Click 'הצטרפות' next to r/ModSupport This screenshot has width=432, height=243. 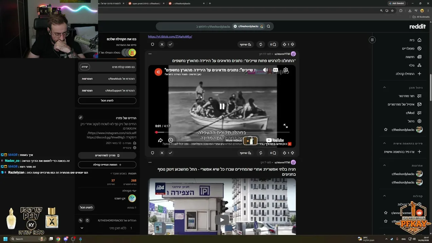pos(87,90)
